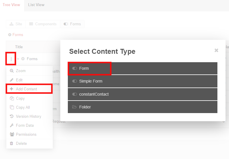Viewport: 229px width, 159px height.
Task: Choose the Simple Form content type
Action: (x=143, y=81)
